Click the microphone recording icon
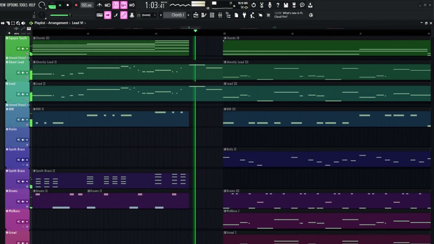This screenshot has width=434, height=244. click(270, 5)
